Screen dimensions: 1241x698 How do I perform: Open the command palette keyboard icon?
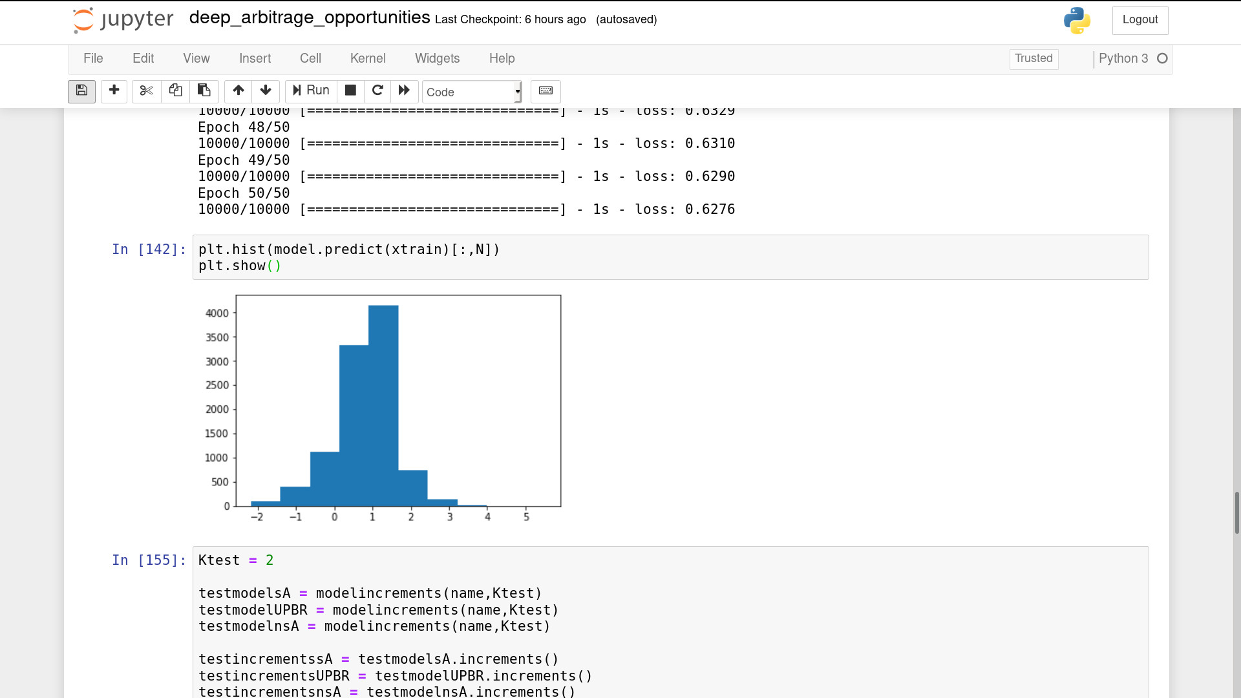[546, 91]
